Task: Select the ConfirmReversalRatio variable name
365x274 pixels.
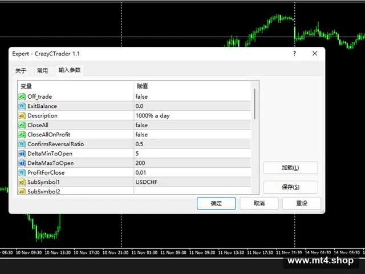Action: click(56, 144)
